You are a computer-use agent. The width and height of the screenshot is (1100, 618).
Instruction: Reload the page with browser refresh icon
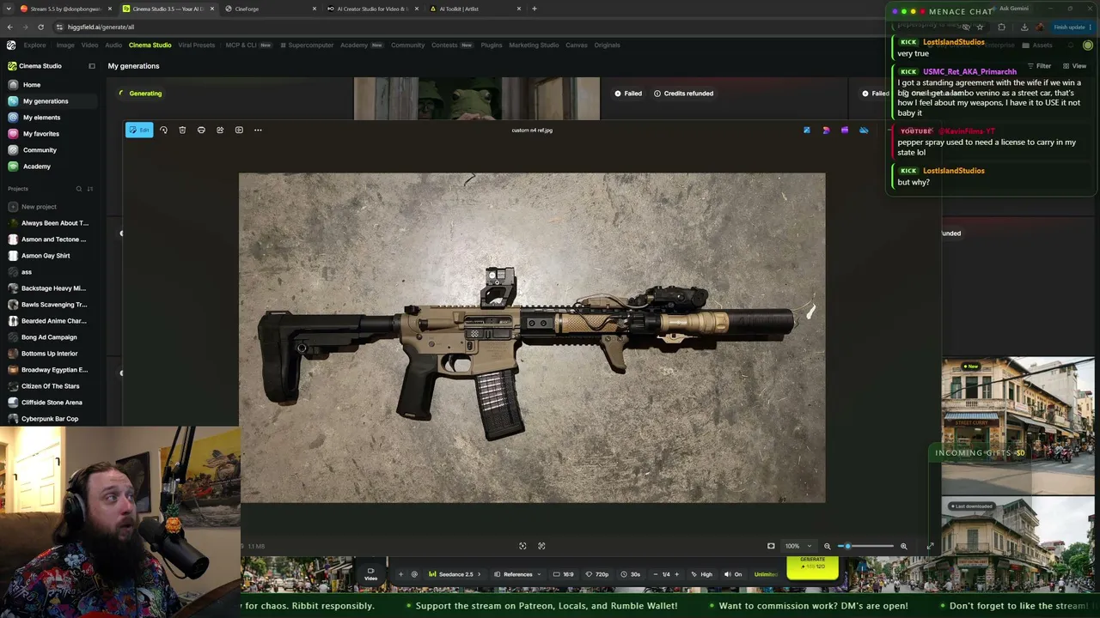coord(40,27)
